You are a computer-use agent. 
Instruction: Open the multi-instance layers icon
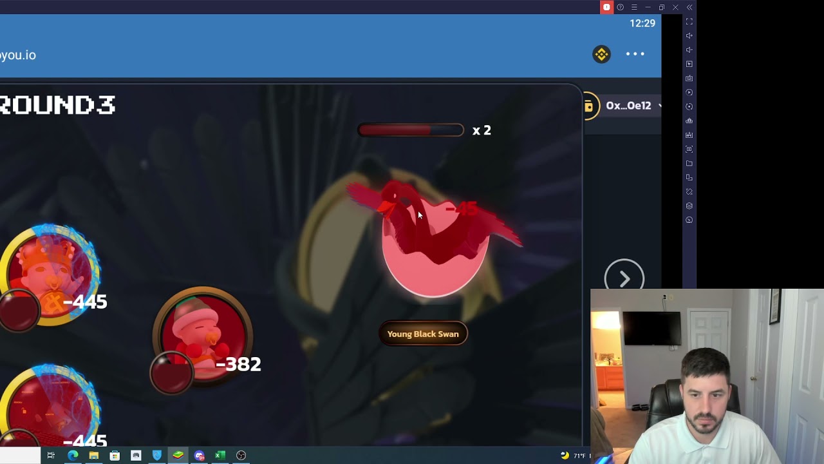coord(689,206)
